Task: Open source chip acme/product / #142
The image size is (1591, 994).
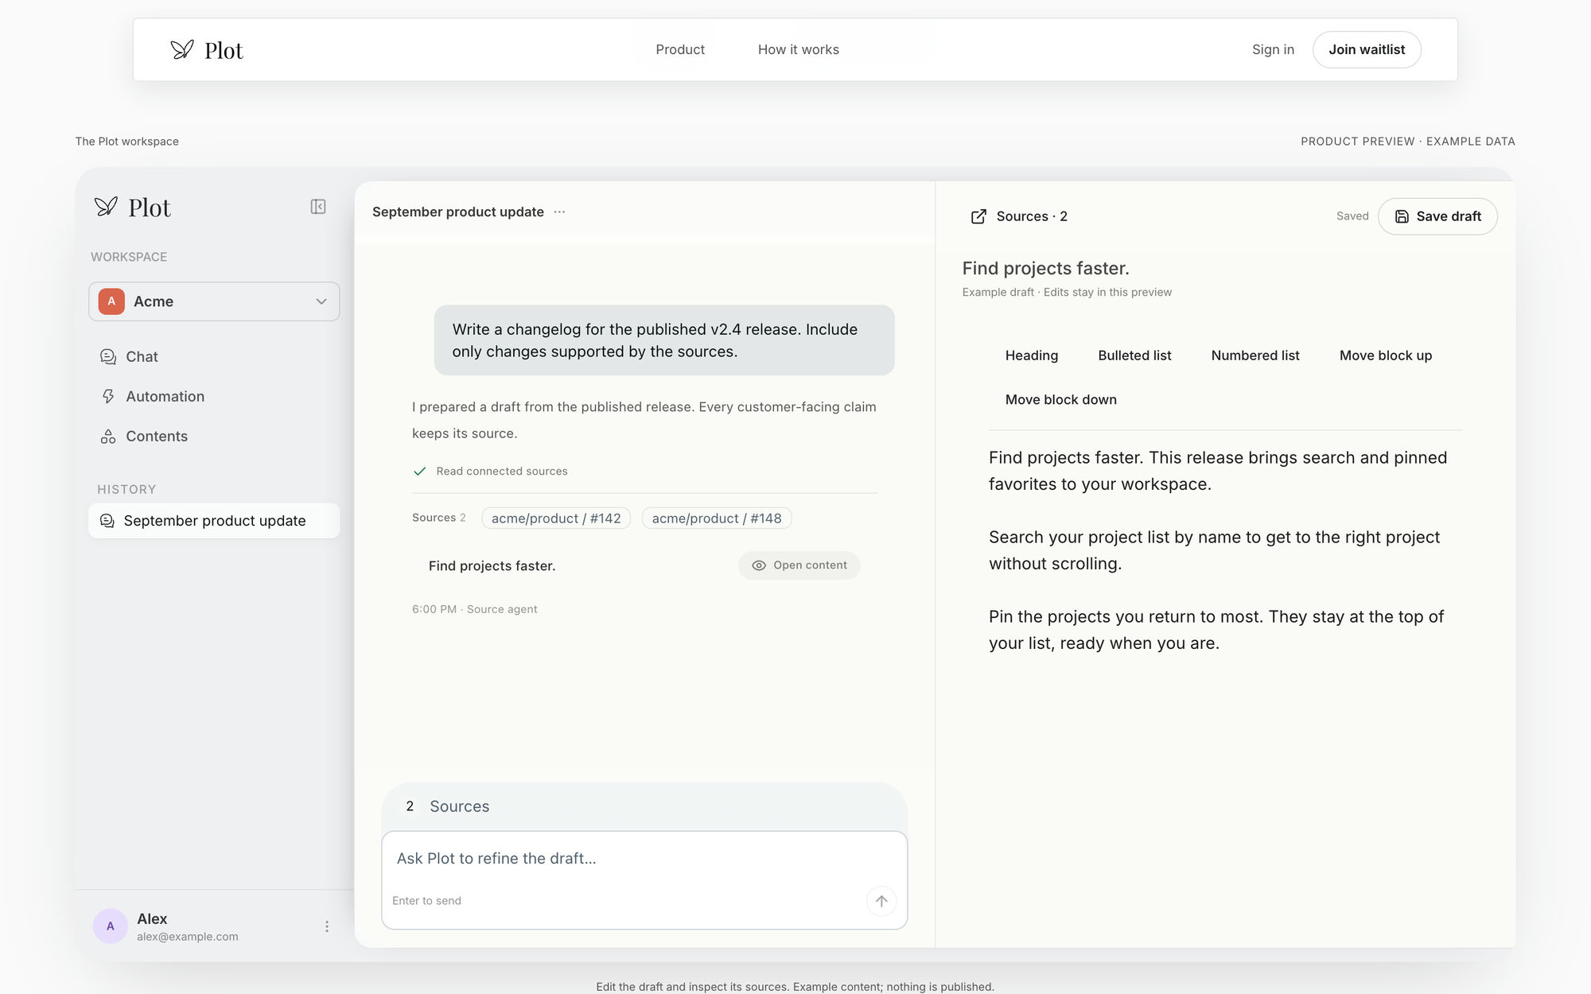Action: point(556,518)
